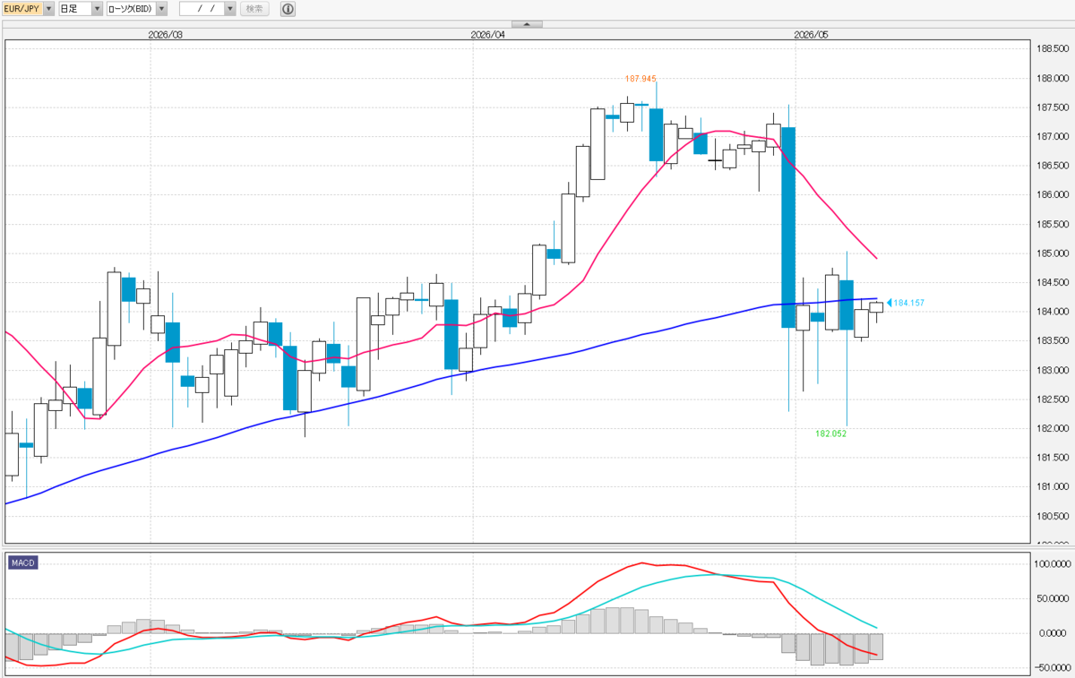Click the 2026/05 date axis label
This screenshot has width=1075, height=678.
(x=812, y=35)
